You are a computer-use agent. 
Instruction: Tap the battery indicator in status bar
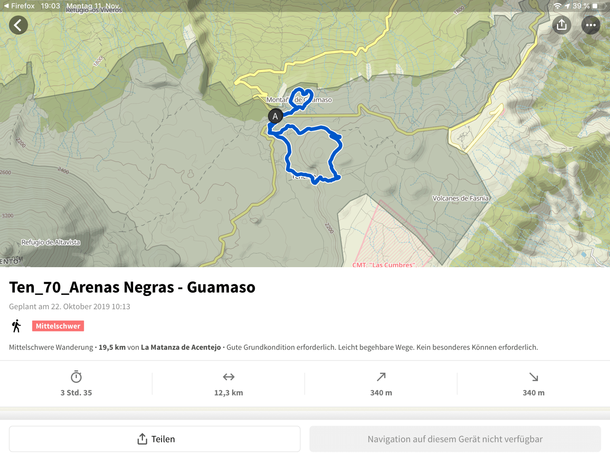tap(598, 6)
